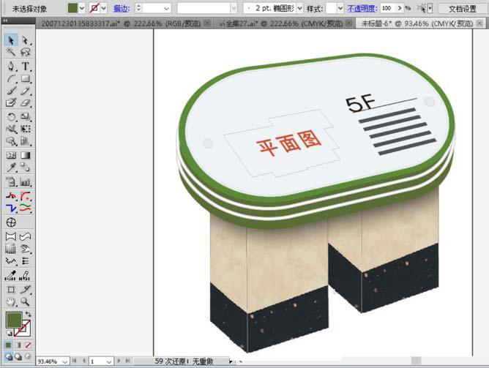
Task: Select the Arc segment tool
Action: tap(11, 79)
